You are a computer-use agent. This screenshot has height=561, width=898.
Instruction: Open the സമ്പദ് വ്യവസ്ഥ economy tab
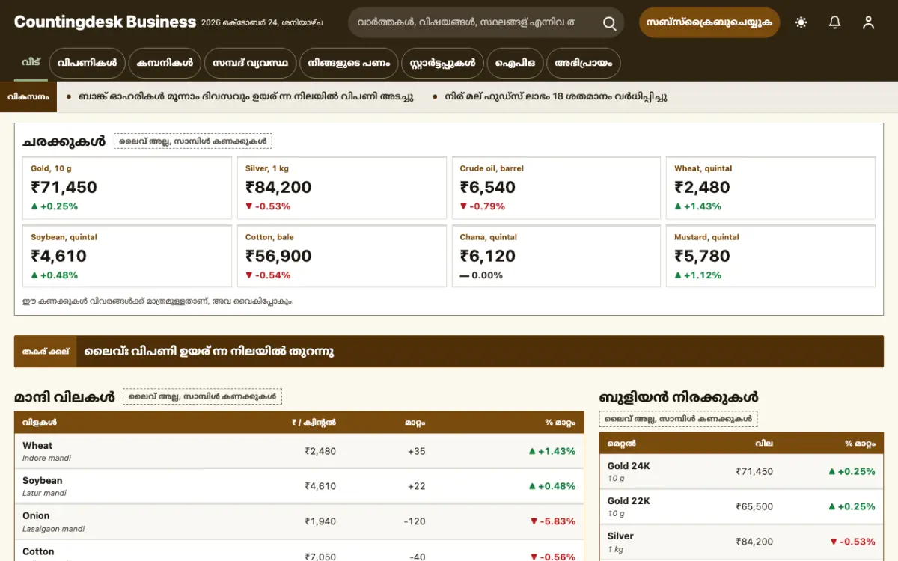pos(250,64)
